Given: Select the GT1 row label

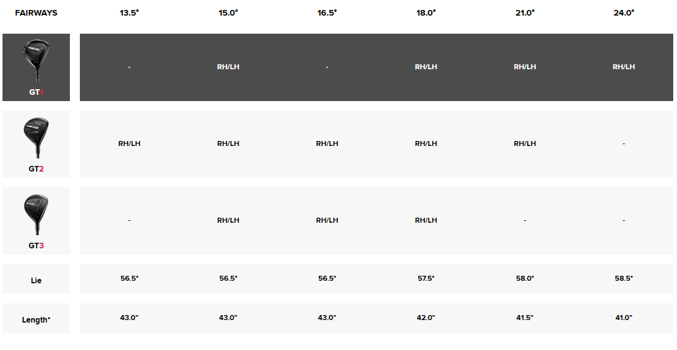Looking at the screenshot, I should coord(36,92).
